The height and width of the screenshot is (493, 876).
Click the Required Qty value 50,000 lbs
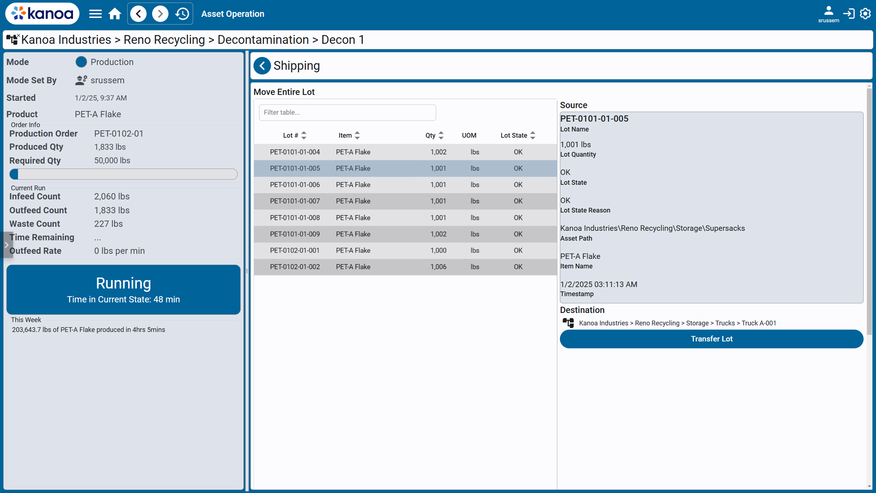(112, 161)
